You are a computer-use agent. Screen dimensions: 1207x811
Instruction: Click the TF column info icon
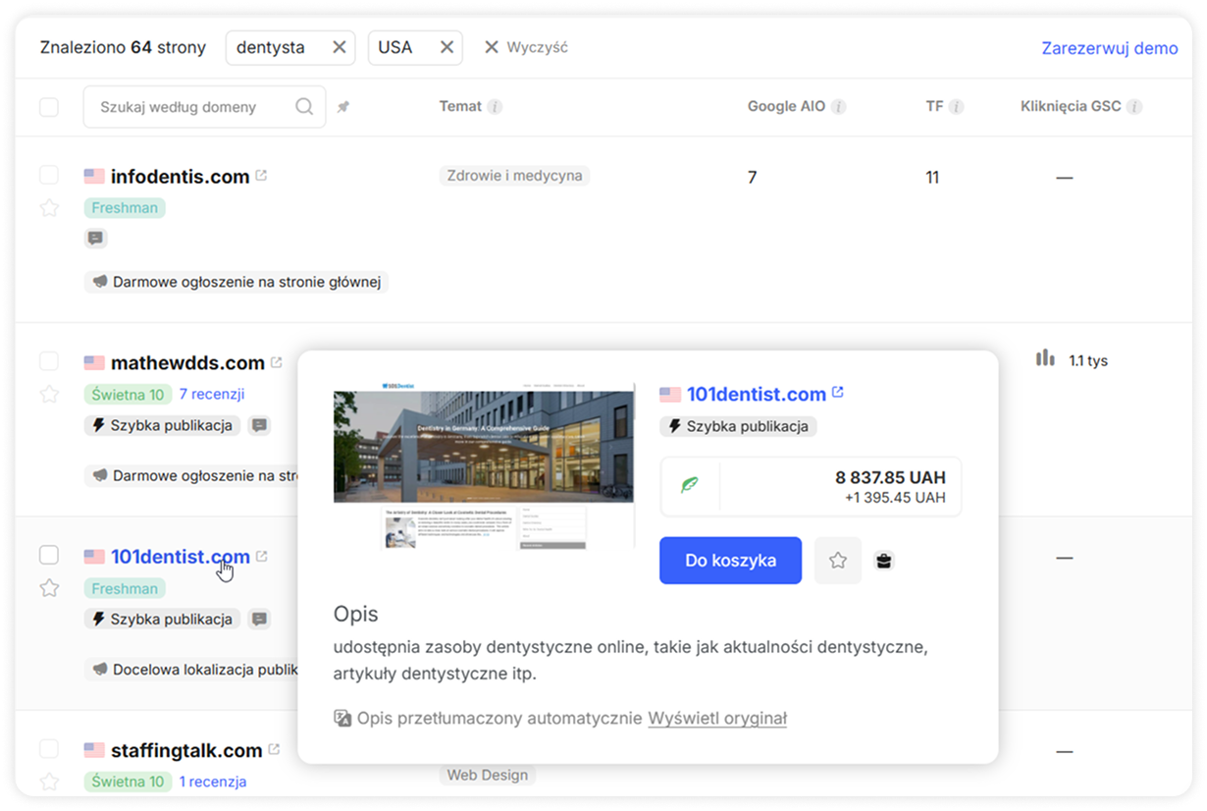tap(956, 107)
